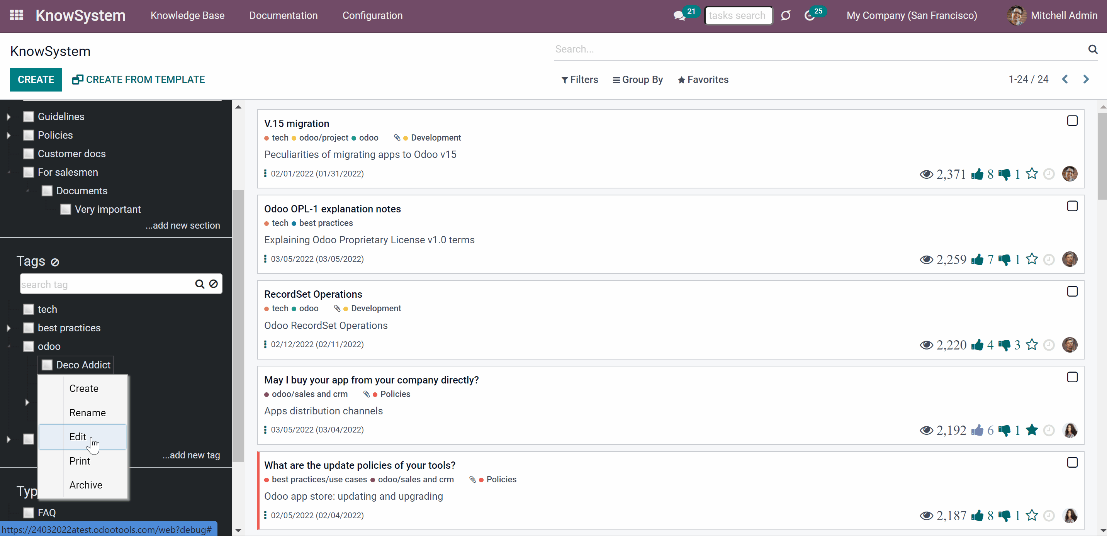Open kebab menu on V.15 migration card
Image resolution: width=1107 pixels, height=536 pixels.
tap(265, 173)
